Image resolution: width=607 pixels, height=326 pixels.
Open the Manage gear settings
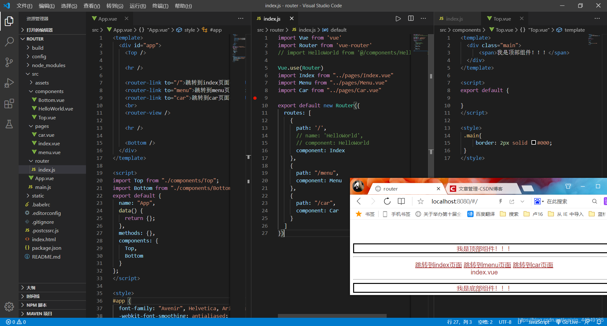pyautogui.click(x=9, y=306)
